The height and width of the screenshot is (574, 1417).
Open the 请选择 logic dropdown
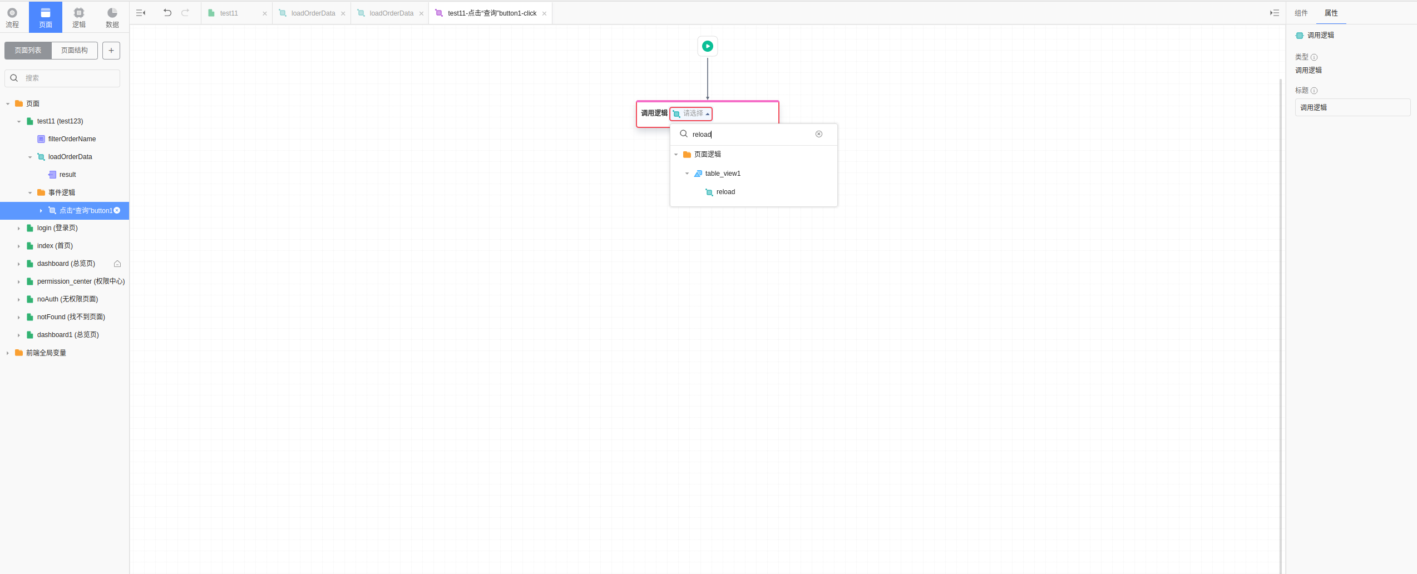pyautogui.click(x=691, y=113)
